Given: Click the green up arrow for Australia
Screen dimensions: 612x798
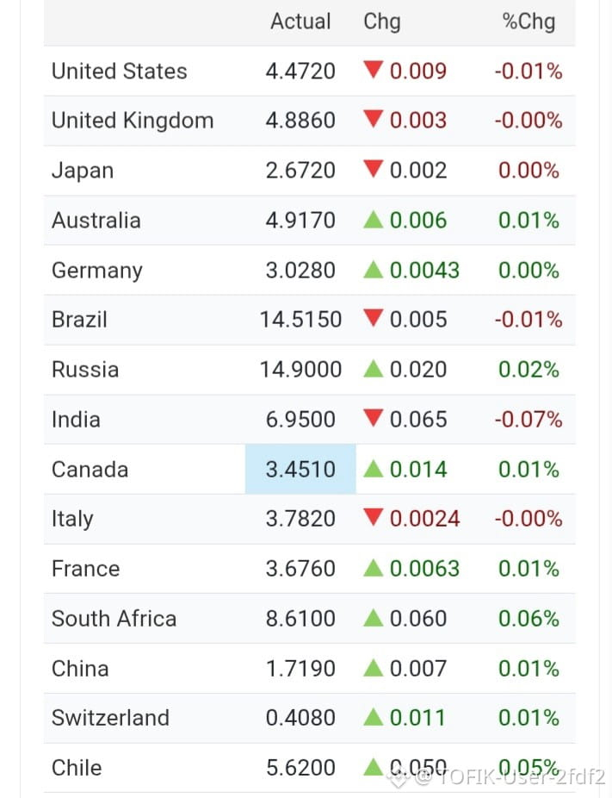Looking at the screenshot, I should [x=373, y=220].
